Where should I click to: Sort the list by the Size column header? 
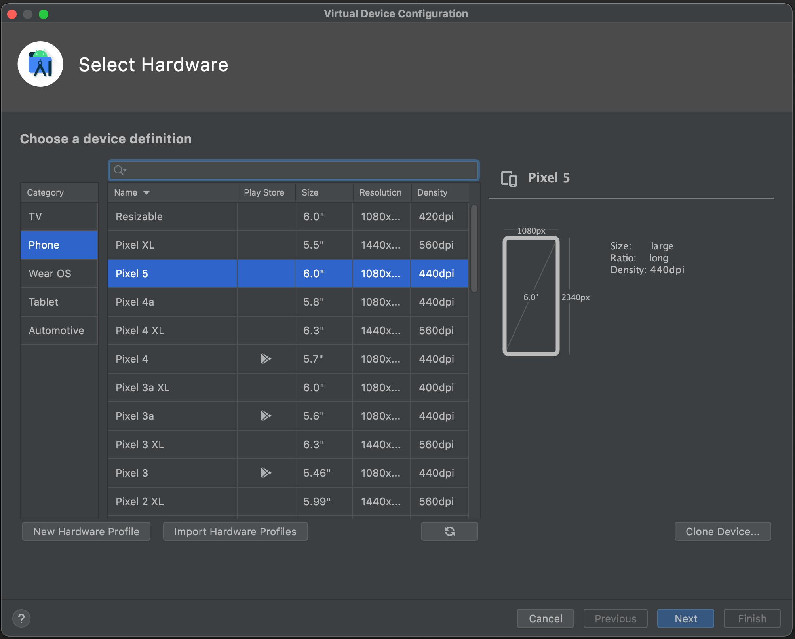coord(310,193)
